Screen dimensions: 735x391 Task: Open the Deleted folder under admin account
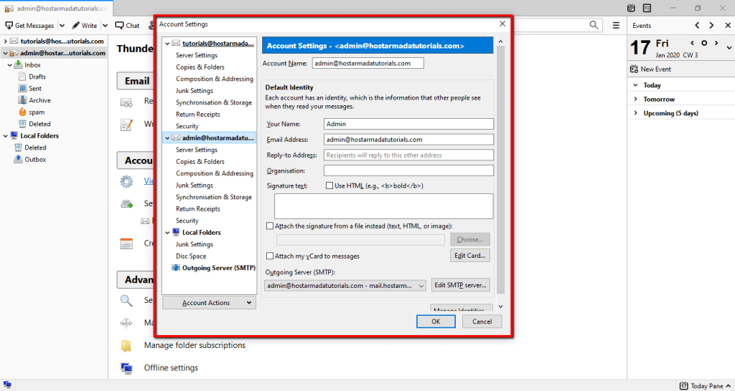39,124
